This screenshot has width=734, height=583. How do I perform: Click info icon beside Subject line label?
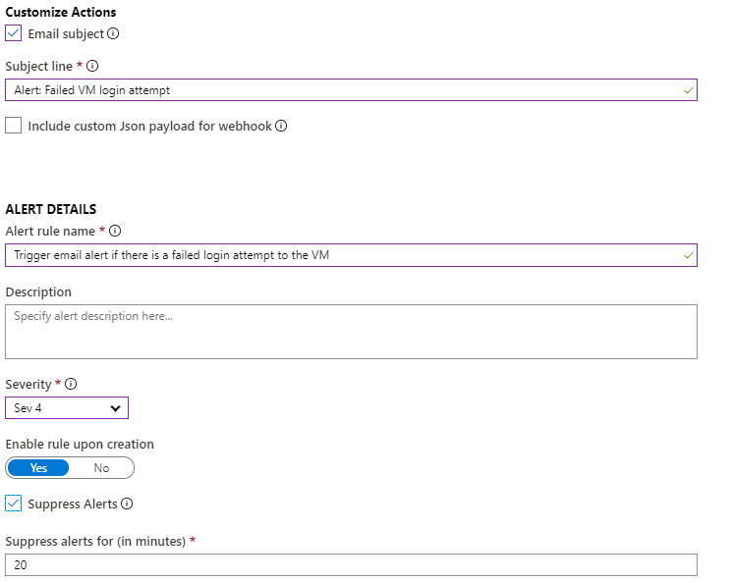[92, 66]
